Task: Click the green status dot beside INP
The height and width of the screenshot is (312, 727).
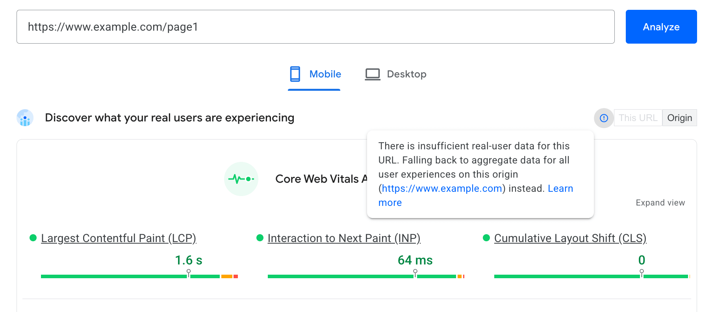Action: coord(260,238)
